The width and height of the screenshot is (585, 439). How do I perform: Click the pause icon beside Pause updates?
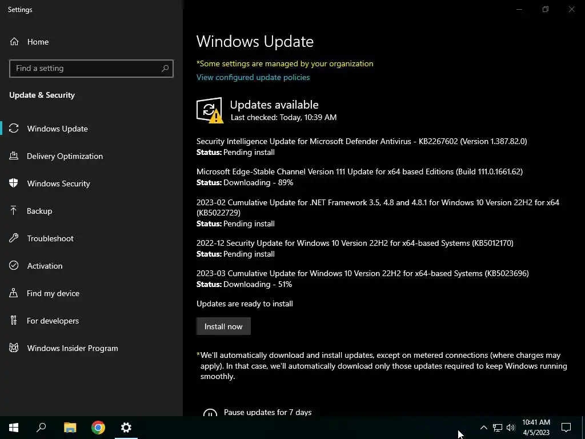[210, 412]
